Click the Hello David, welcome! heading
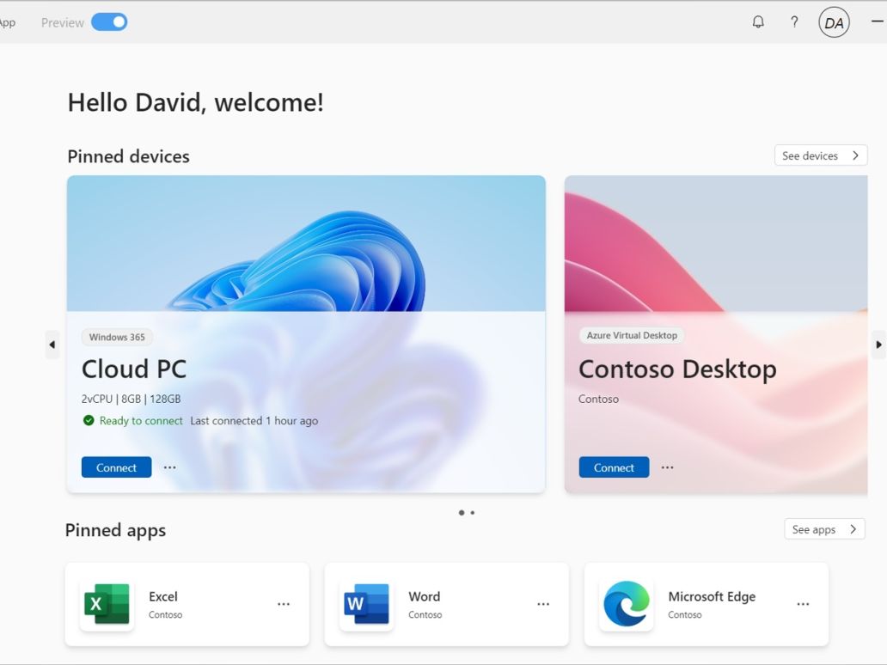887x665 pixels. (x=196, y=103)
